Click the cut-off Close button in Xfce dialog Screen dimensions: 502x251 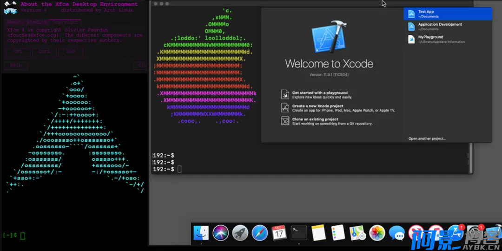[141, 66]
